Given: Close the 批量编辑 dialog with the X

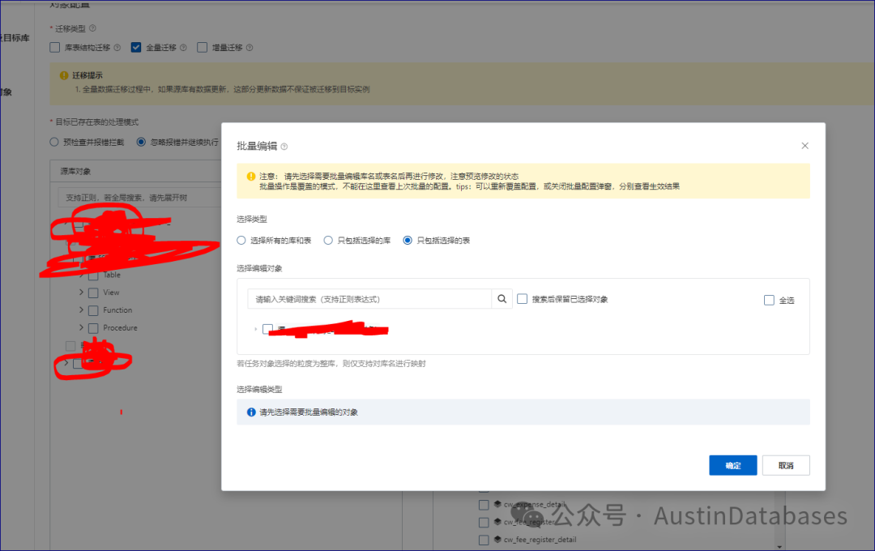Looking at the screenshot, I should [x=805, y=146].
